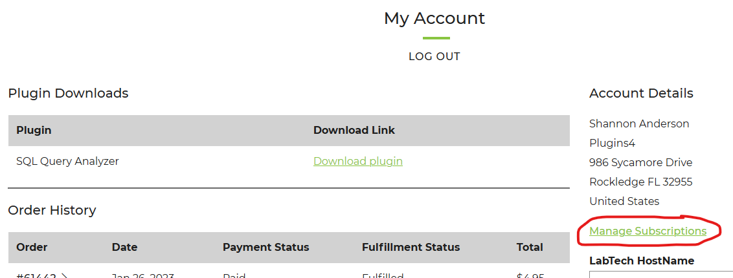The width and height of the screenshot is (733, 278).
Task: Expand the chevron arrow beside order #61442
Action: pyautogui.click(x=65, y=275)
